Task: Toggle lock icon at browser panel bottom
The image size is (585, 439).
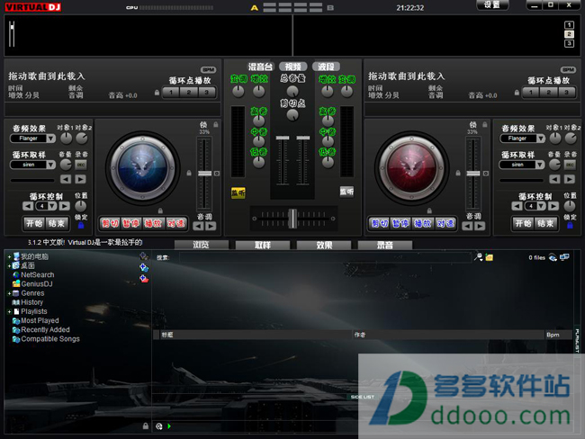Action: click(x=146, y=426)
